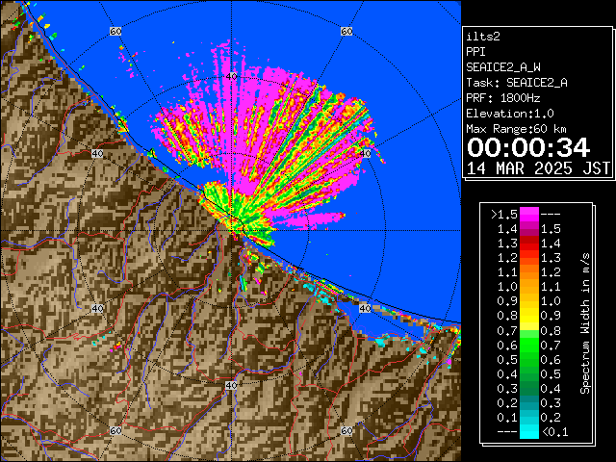Pick the magenta >1.5 legend color band

(528, 215)
